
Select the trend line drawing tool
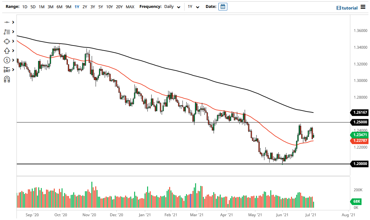tap(7, 22)
